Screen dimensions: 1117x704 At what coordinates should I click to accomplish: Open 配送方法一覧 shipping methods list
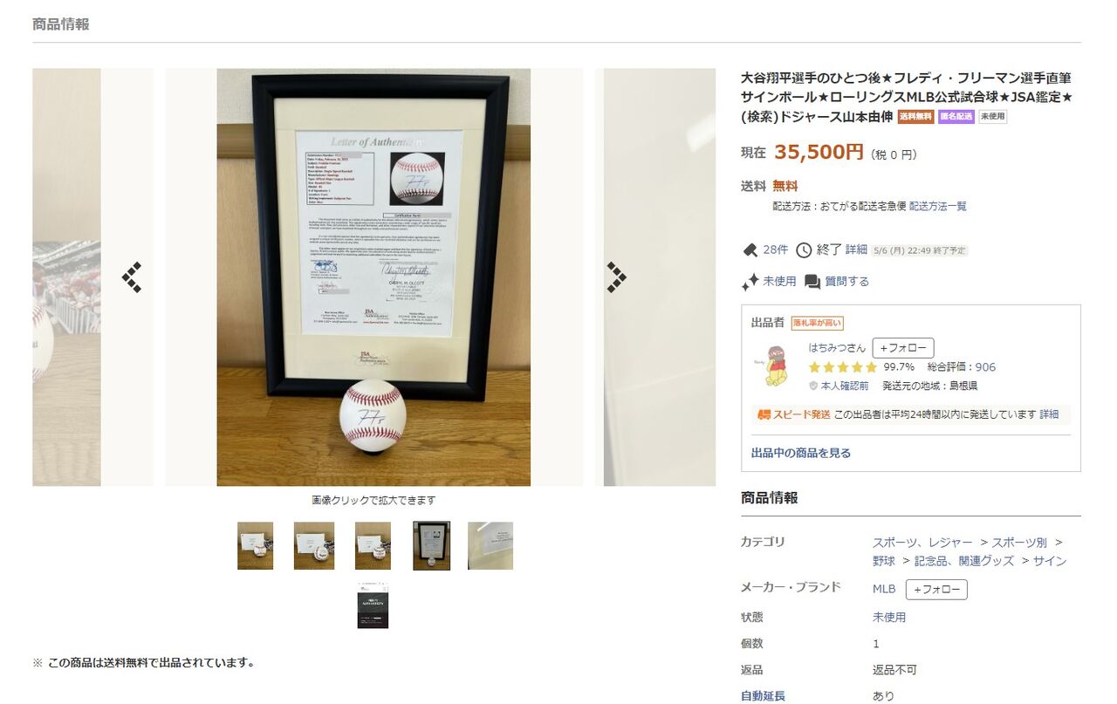(x=938, y=207)
